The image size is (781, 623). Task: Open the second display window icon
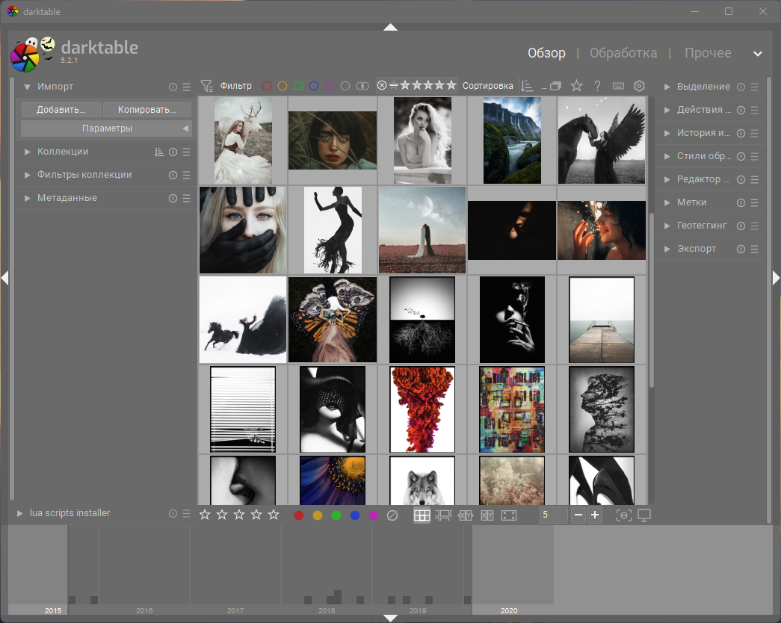pyautogui.click(x=644, y=515)
